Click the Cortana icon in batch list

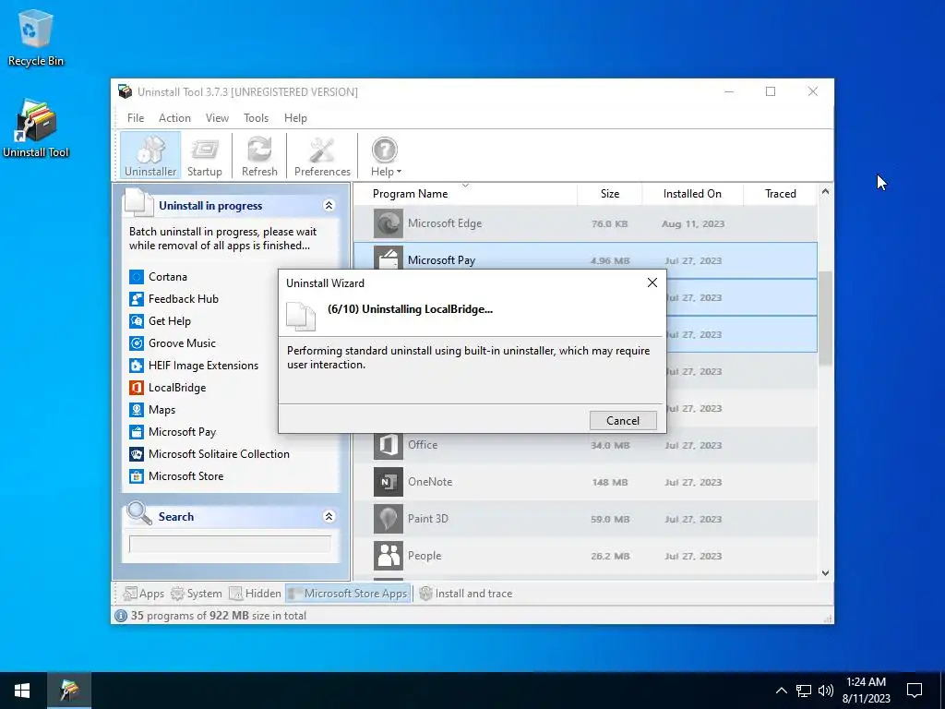(x=137, y=277)
